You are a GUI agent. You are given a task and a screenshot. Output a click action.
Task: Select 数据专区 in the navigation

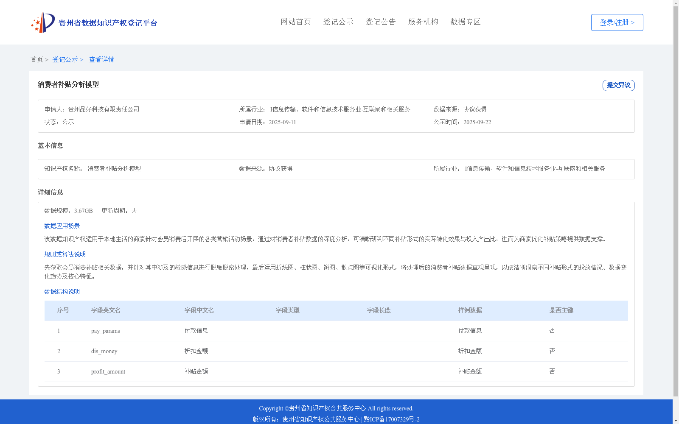pyautogui.click(x=466, y=22)
